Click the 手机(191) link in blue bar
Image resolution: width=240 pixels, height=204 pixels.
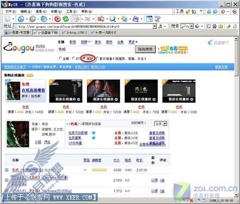coord(82,67)
